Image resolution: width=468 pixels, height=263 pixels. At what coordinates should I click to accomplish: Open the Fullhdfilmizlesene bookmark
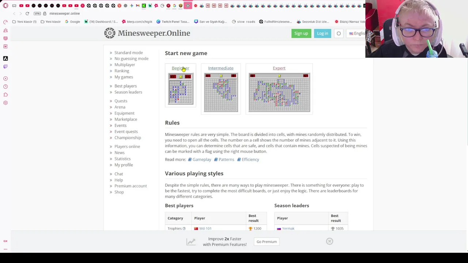tap(275, 22)
